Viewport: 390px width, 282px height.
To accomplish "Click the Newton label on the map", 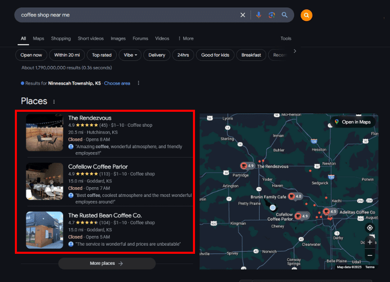I will pos(329,164).
